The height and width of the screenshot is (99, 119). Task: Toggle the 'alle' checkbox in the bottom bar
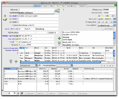[71, 94]
